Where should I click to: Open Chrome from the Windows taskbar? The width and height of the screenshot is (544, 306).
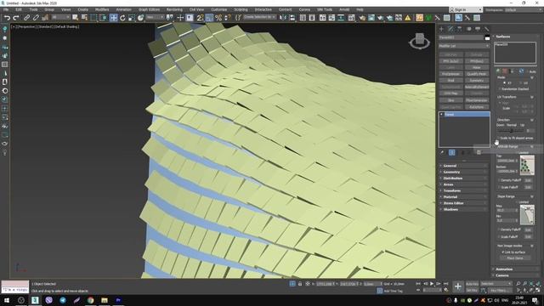click(x=91, y=300)
